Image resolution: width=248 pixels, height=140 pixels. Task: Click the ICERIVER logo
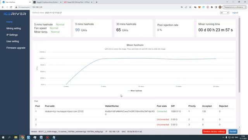15,14
